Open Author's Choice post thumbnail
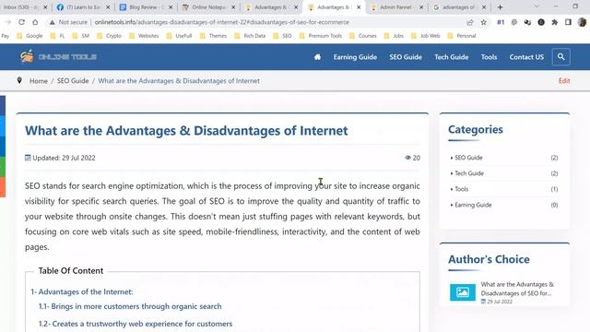 463,291
